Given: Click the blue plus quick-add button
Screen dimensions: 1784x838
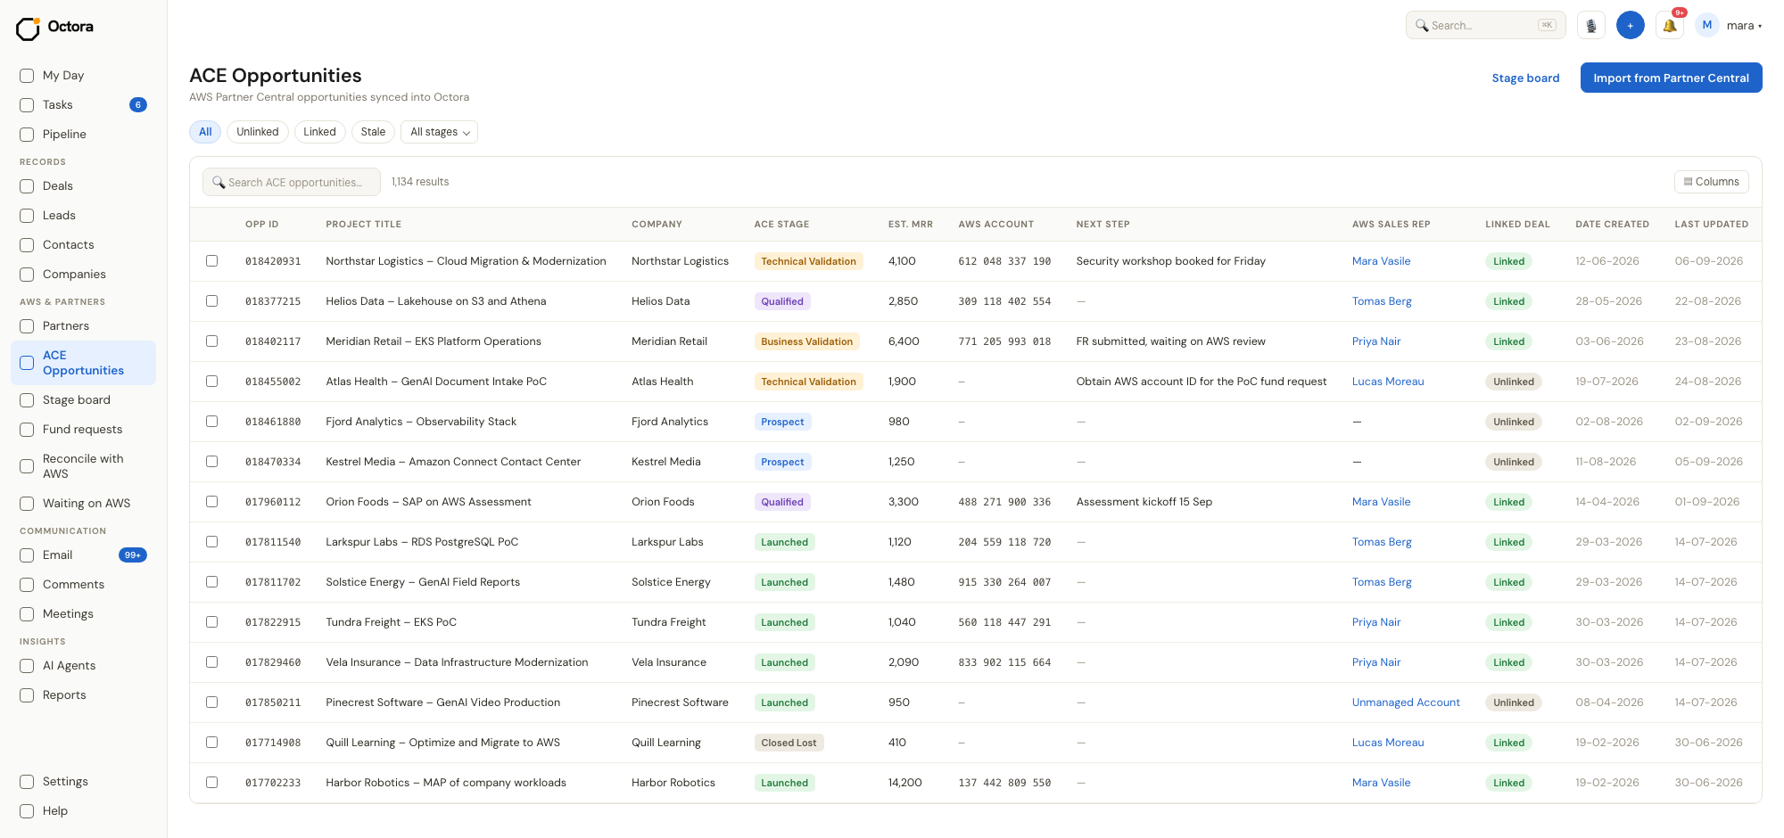Looking at the screenshot, I should coord(1631,26).
